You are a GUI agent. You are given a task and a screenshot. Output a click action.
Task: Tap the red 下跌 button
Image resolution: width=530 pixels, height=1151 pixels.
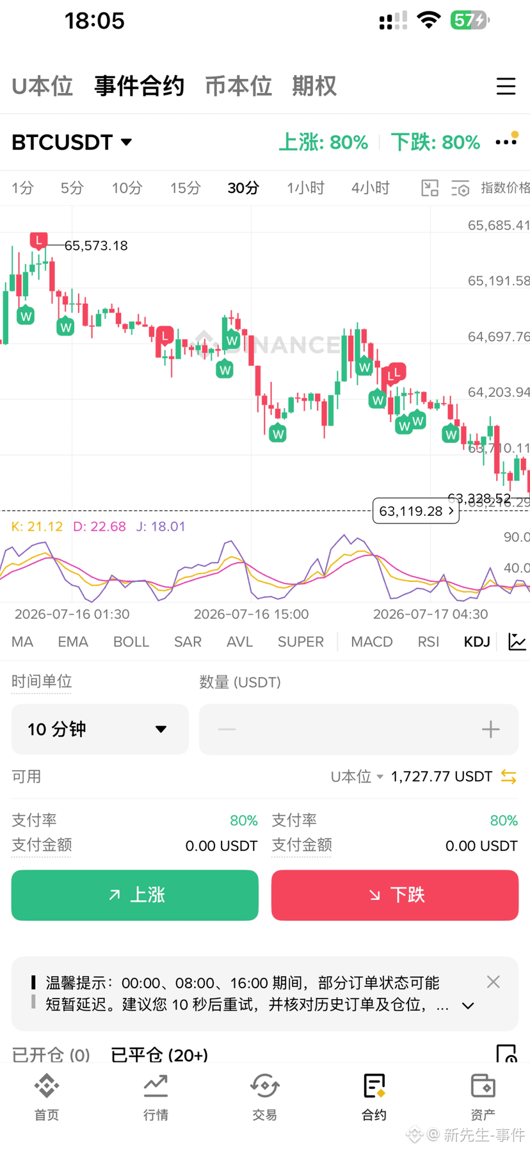(395, 895)
